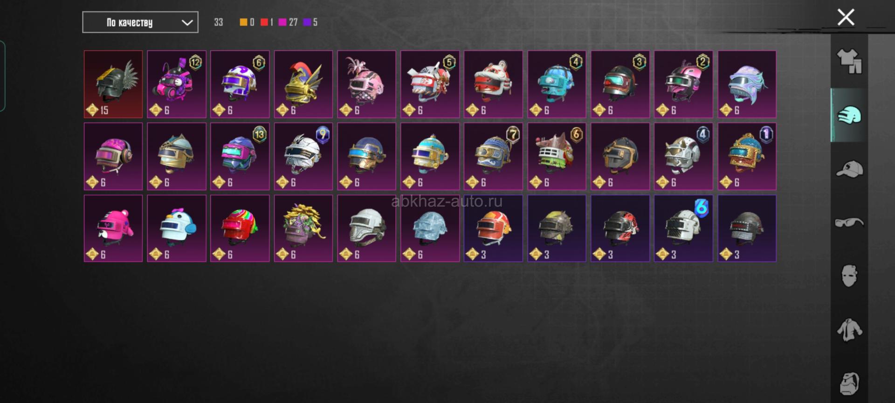
Task: Select the red winged helmet worth 15
Action: pyautogui.click(x=113, y=84)
